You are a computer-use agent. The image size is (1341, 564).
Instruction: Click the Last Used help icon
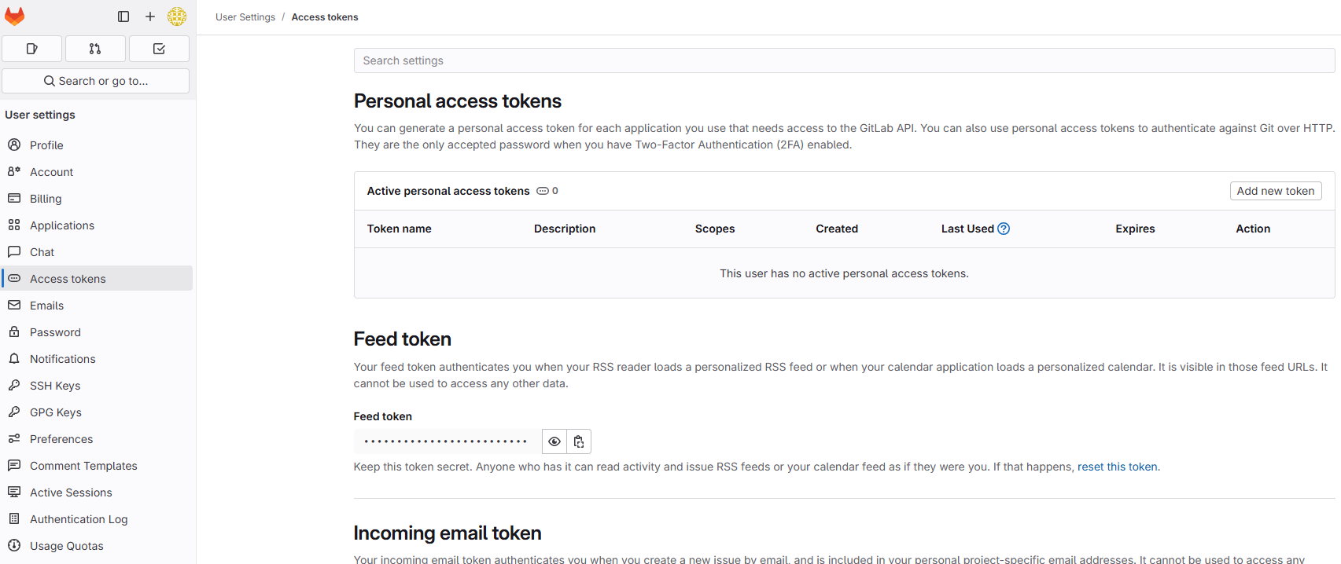(1004, 229)
